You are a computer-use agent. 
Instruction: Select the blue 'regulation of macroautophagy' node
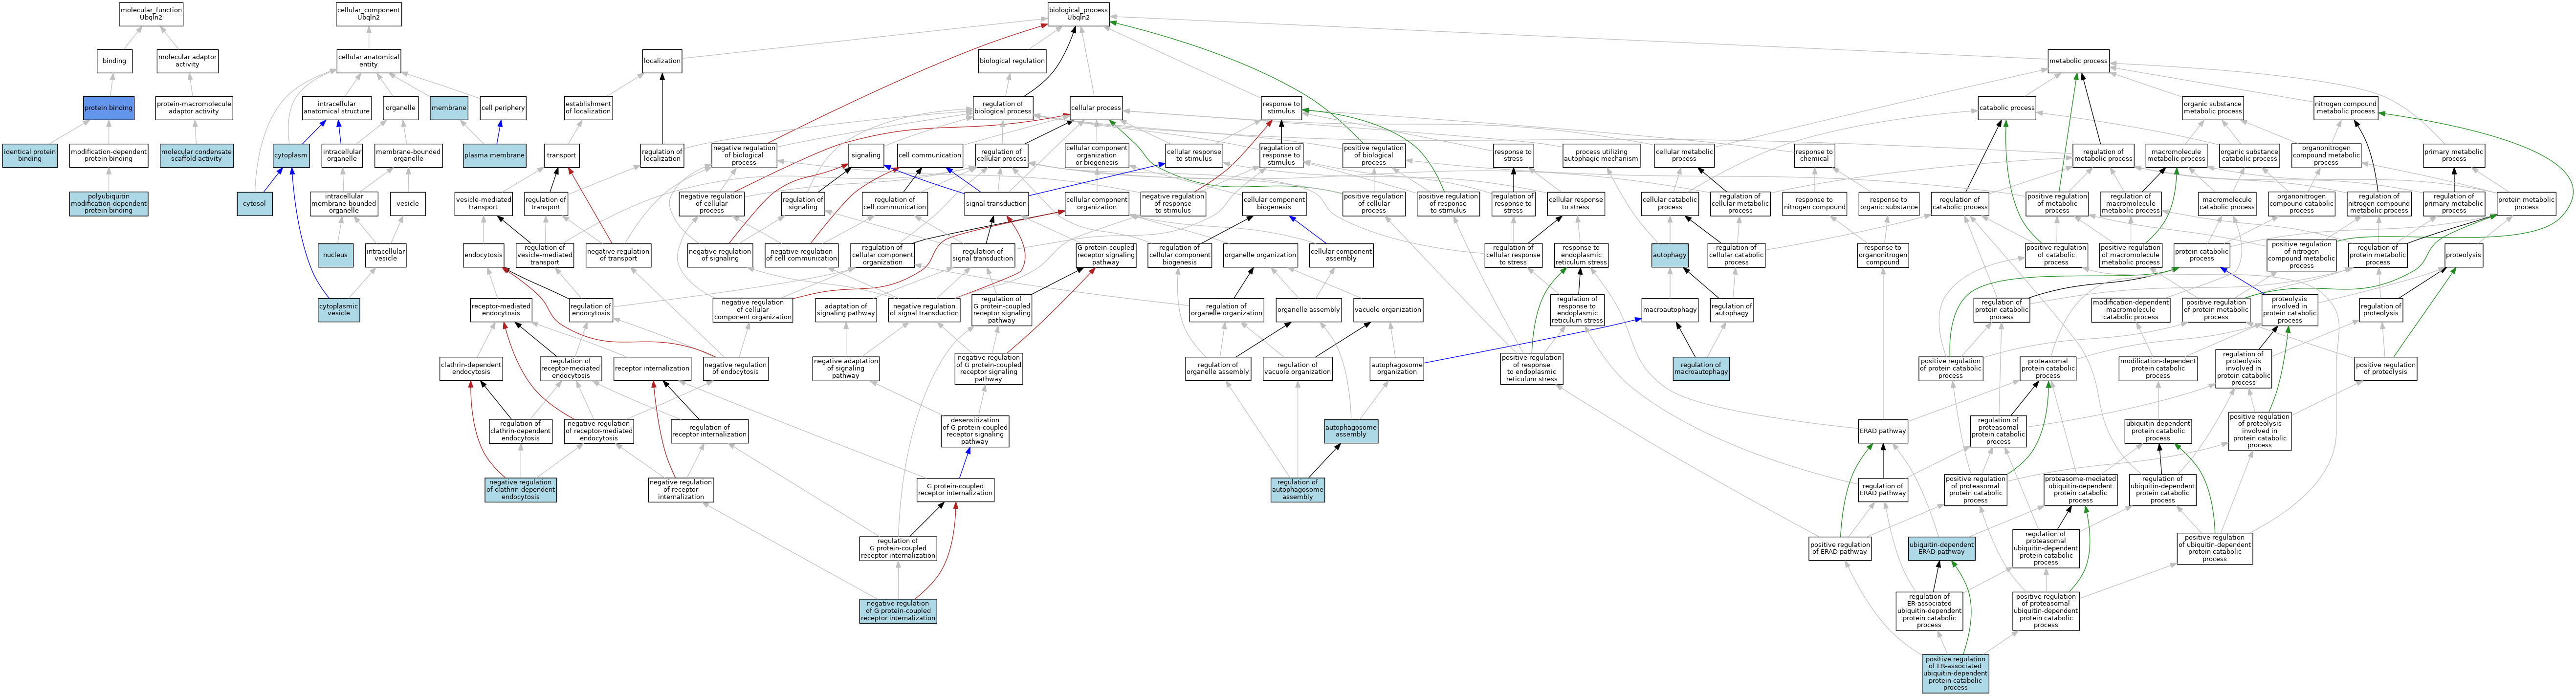pos(1701,369)
